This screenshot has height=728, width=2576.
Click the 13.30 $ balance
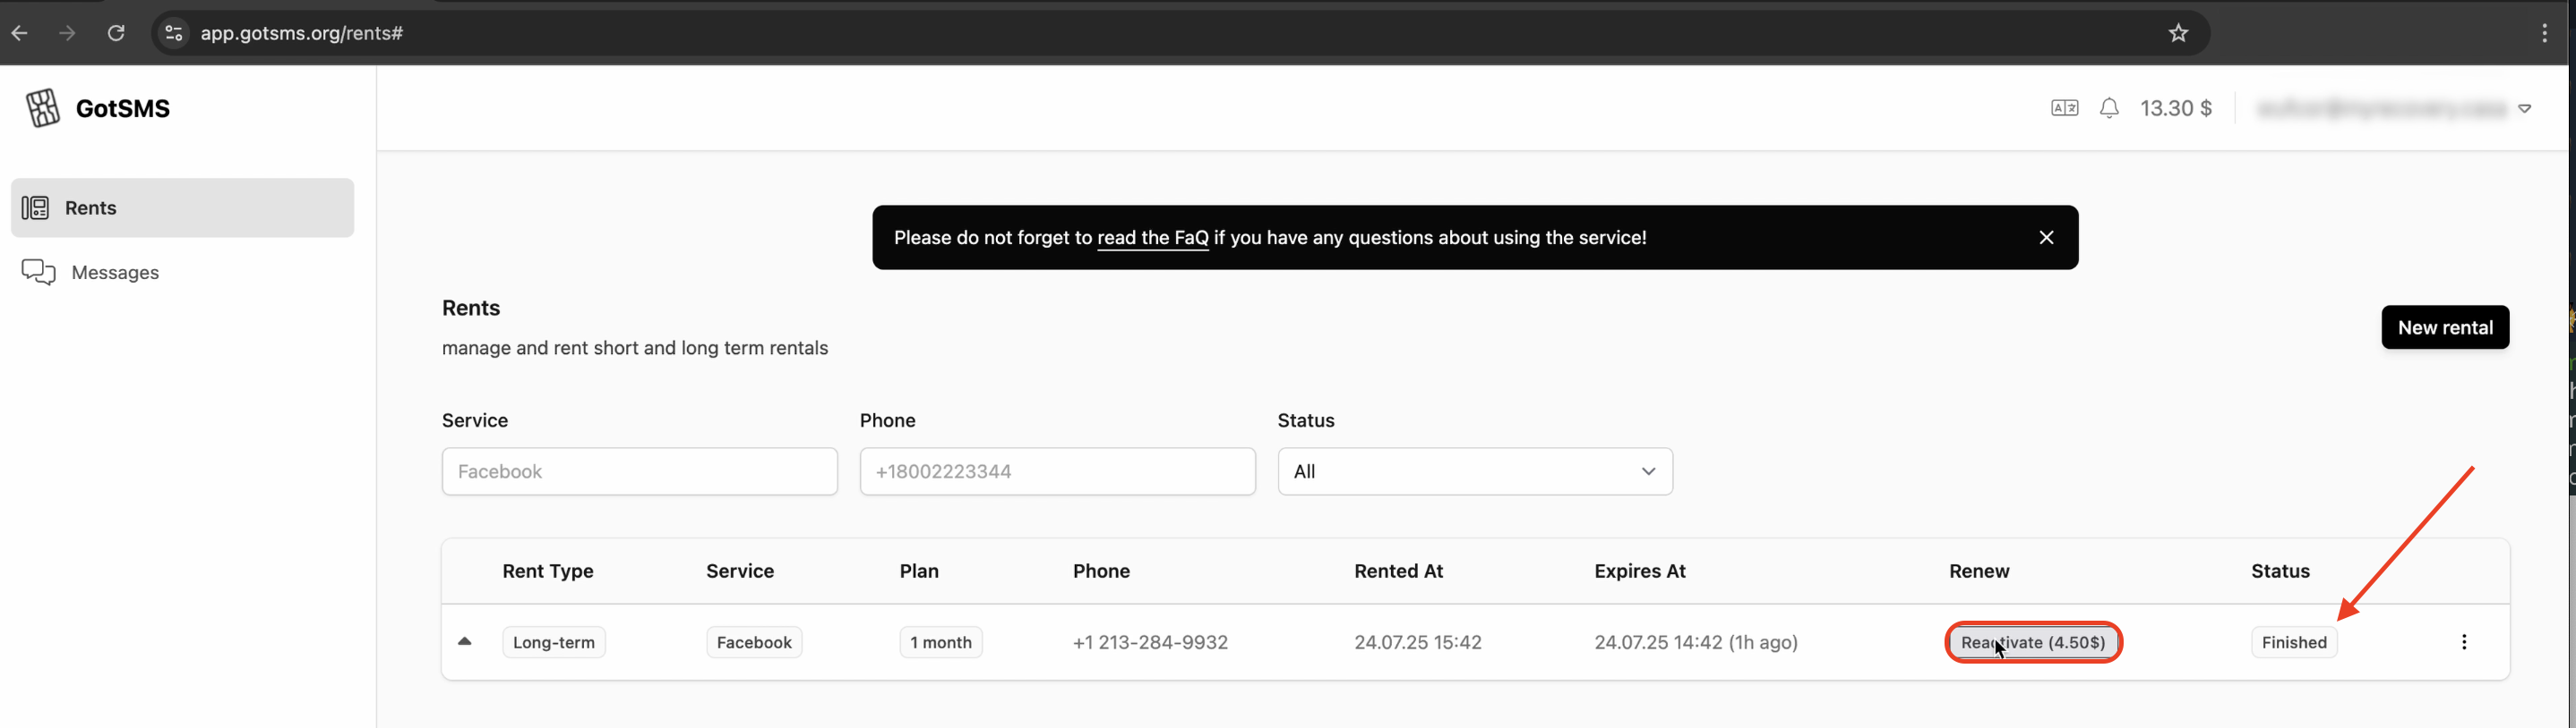(x=2175, y=108)
